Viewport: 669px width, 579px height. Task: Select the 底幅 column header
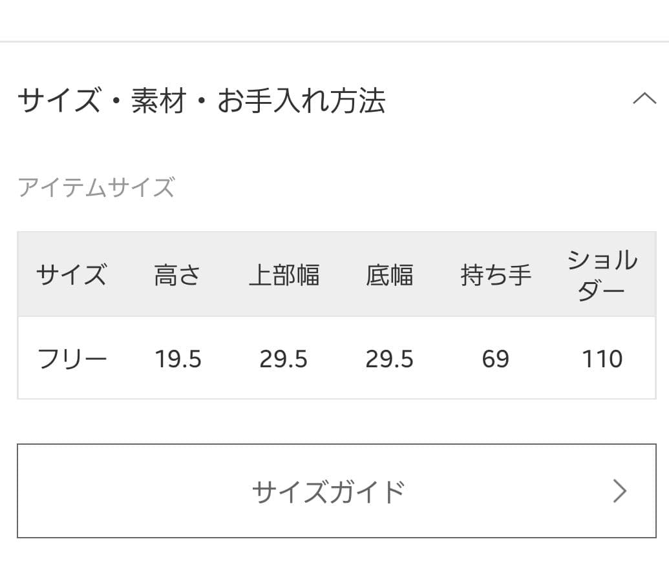click(x=389, y=276)
